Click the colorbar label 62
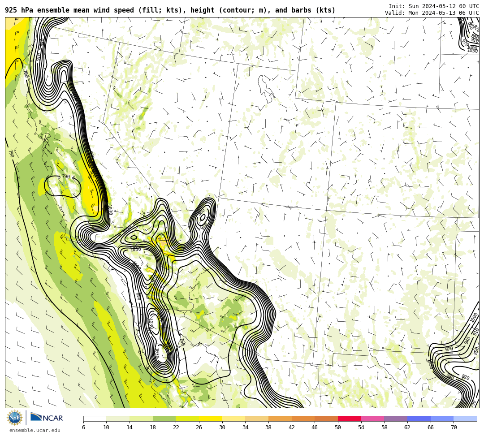 (x=407, y=427)
